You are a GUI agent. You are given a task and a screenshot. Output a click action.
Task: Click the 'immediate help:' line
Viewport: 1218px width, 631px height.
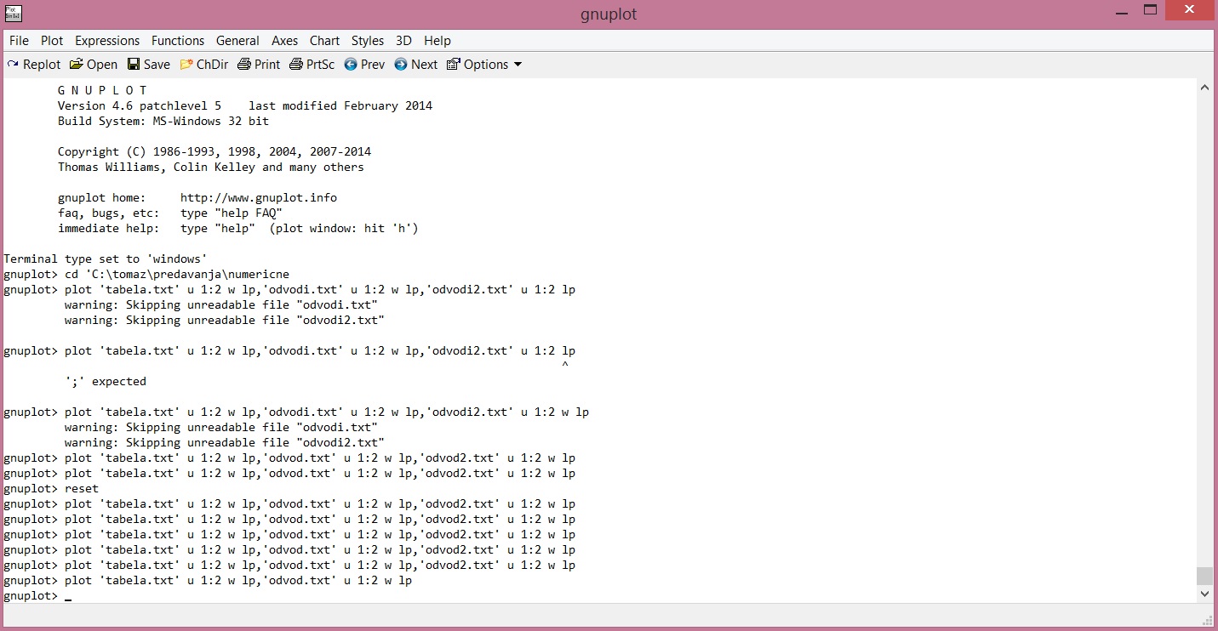238,229
